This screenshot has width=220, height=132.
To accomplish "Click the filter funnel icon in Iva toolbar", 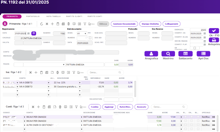I will (74, 72).
